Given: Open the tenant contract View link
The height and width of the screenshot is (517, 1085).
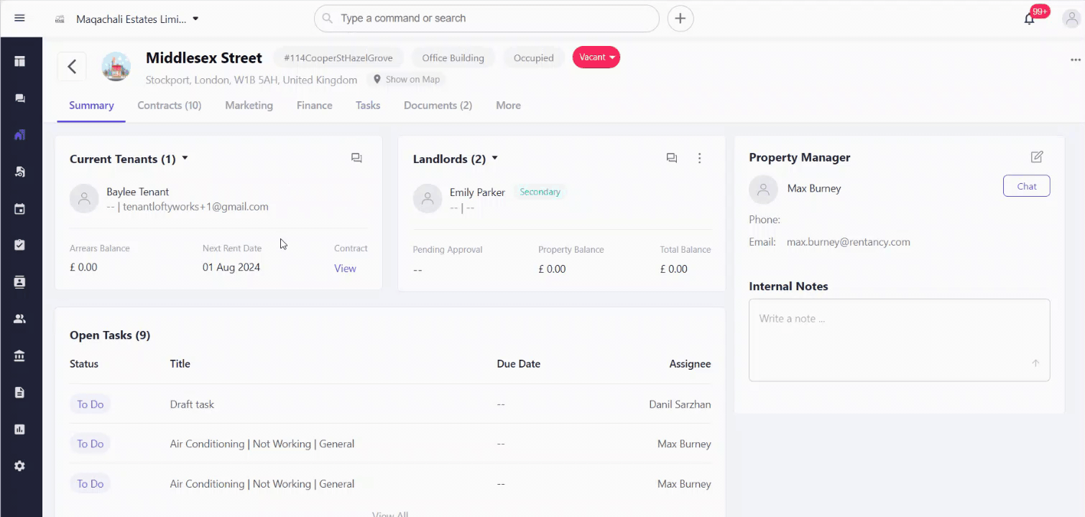Looking at the screenshot, I should pyautogui.click(x=345, y=269).
